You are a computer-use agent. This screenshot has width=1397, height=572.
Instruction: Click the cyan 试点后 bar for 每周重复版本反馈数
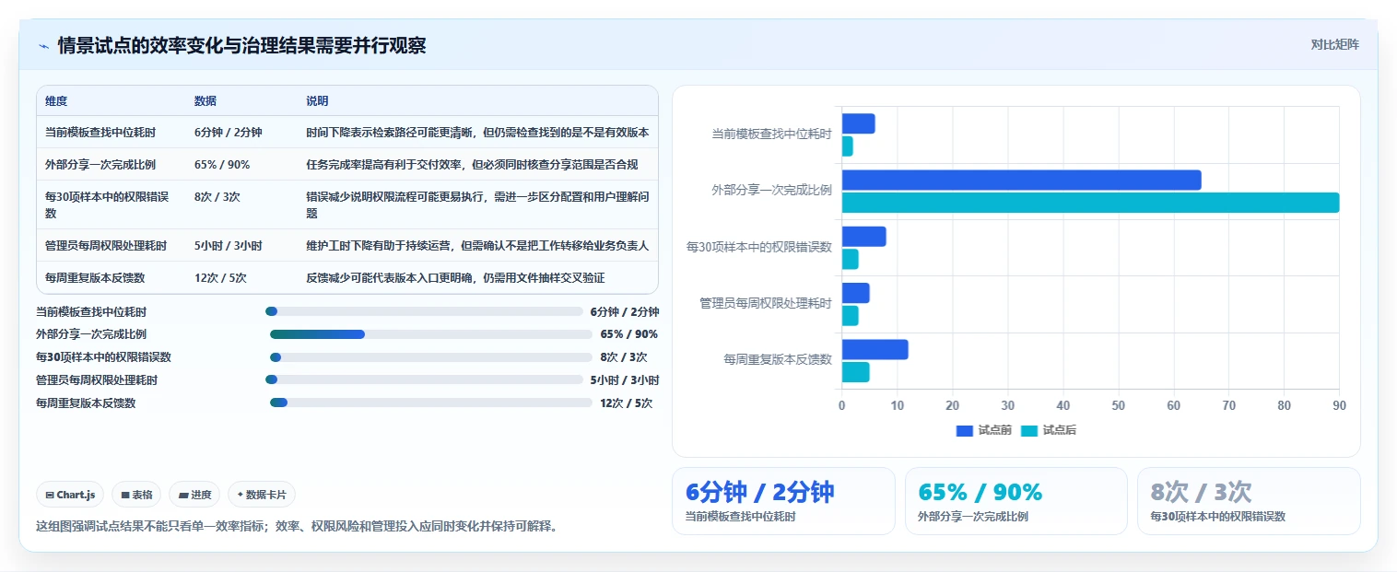pos(855,372)
